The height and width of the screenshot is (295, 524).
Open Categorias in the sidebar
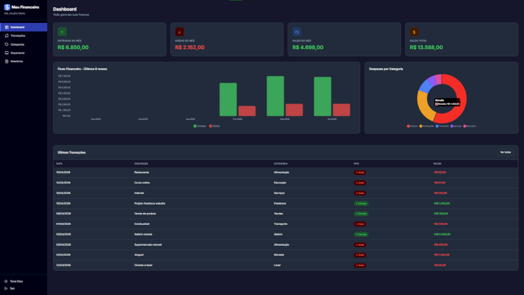(x=24, y=44)
